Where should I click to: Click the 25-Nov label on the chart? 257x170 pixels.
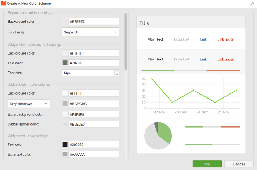(223, 112)
